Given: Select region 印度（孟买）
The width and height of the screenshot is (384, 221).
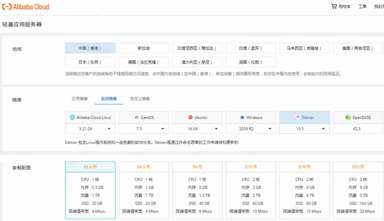Looking at the screenshot, I should 251,48.
